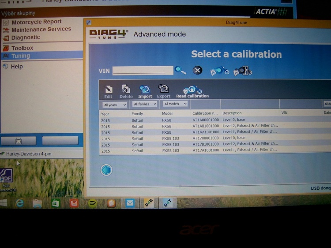Viewport: 331px width, 248px height.
Task: Select calibration AT17B1001000 for FXSB 103
Action: pos(206,144)
